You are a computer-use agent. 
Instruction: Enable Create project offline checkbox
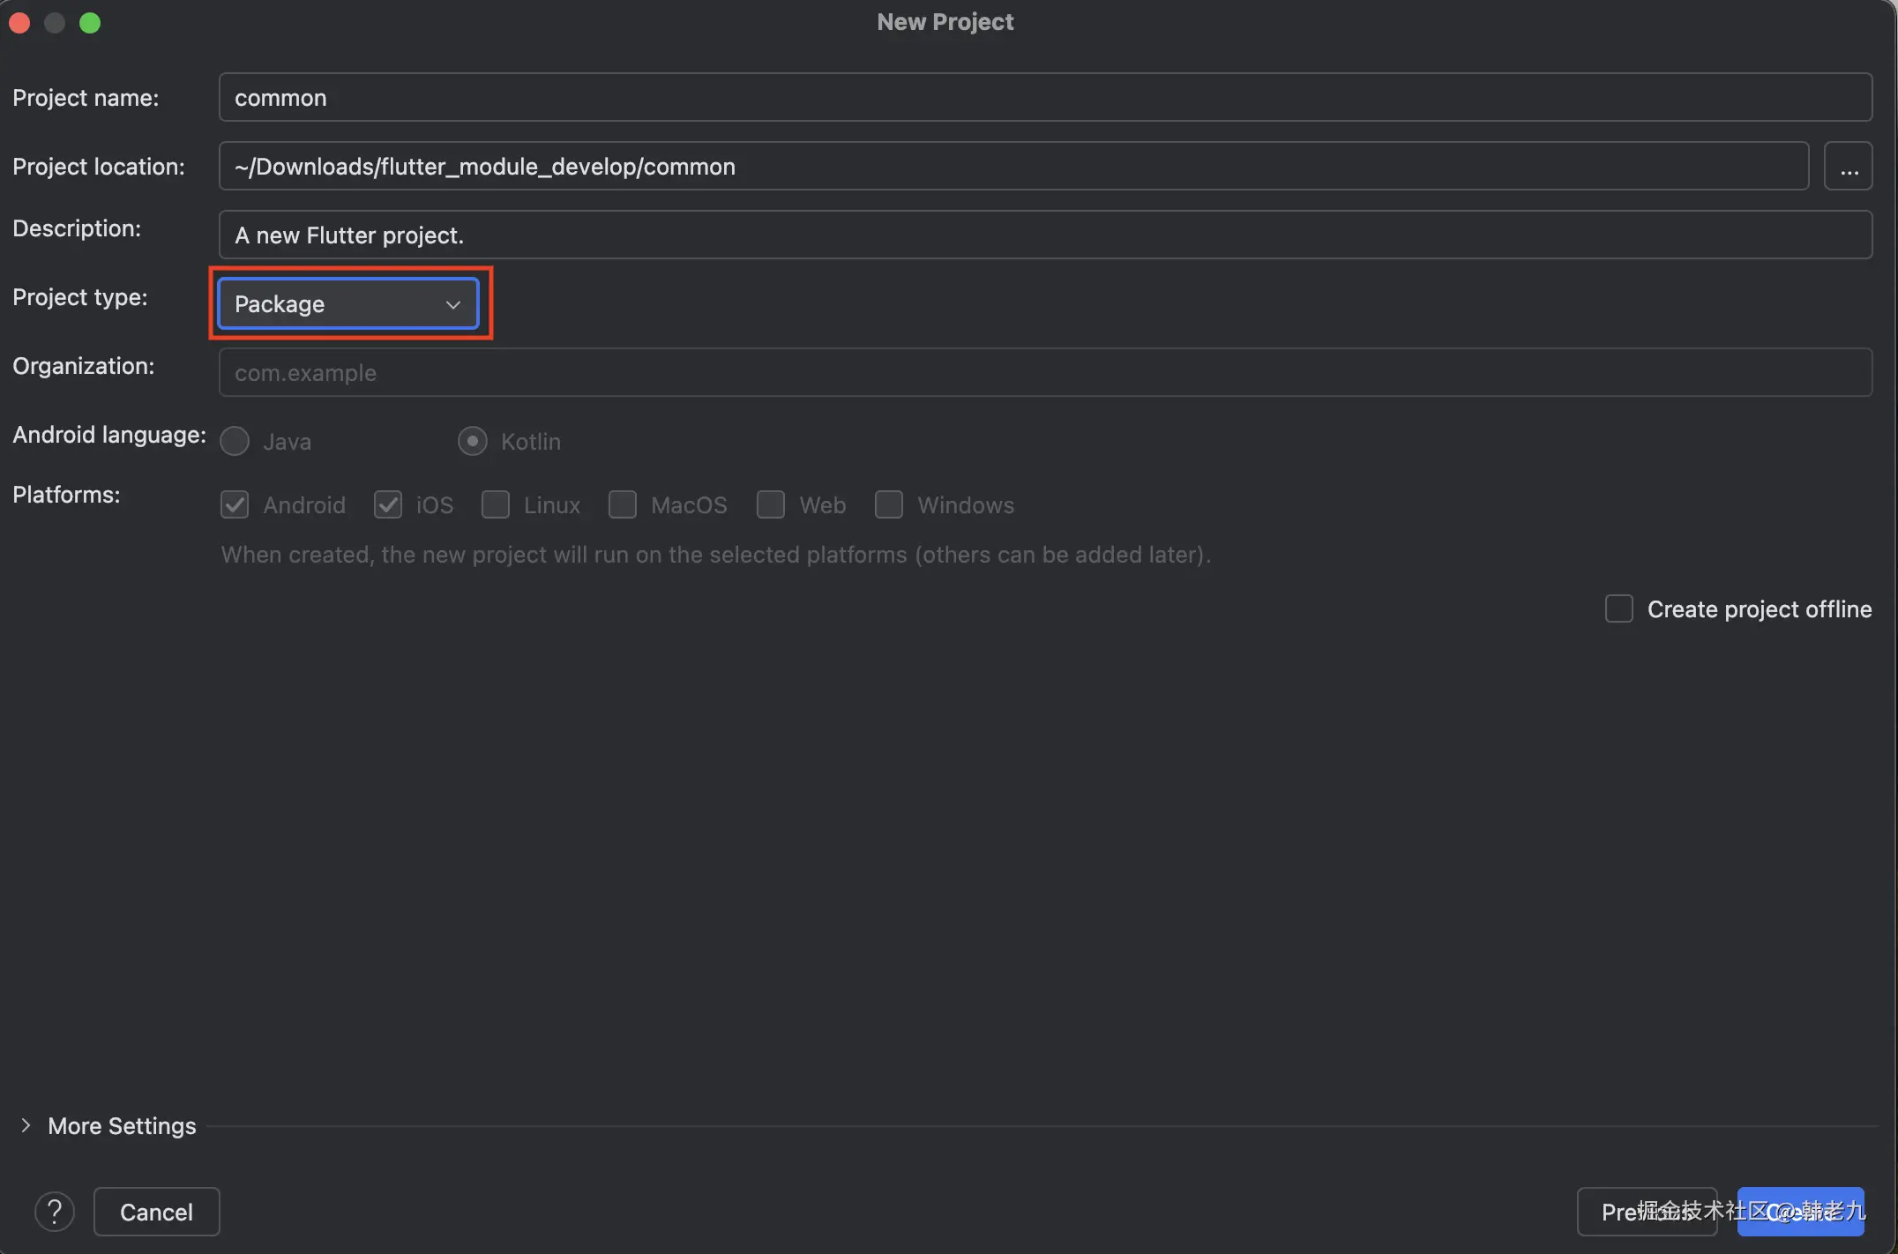[x=1619, y=609]
